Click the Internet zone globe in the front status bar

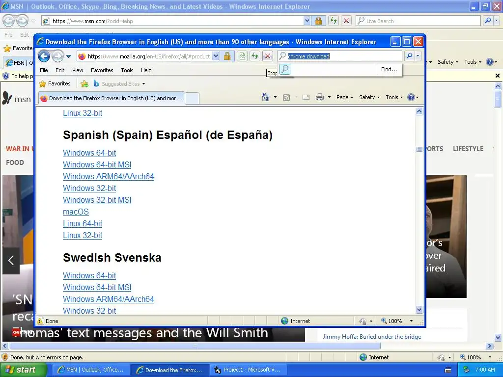pos(284,321)
